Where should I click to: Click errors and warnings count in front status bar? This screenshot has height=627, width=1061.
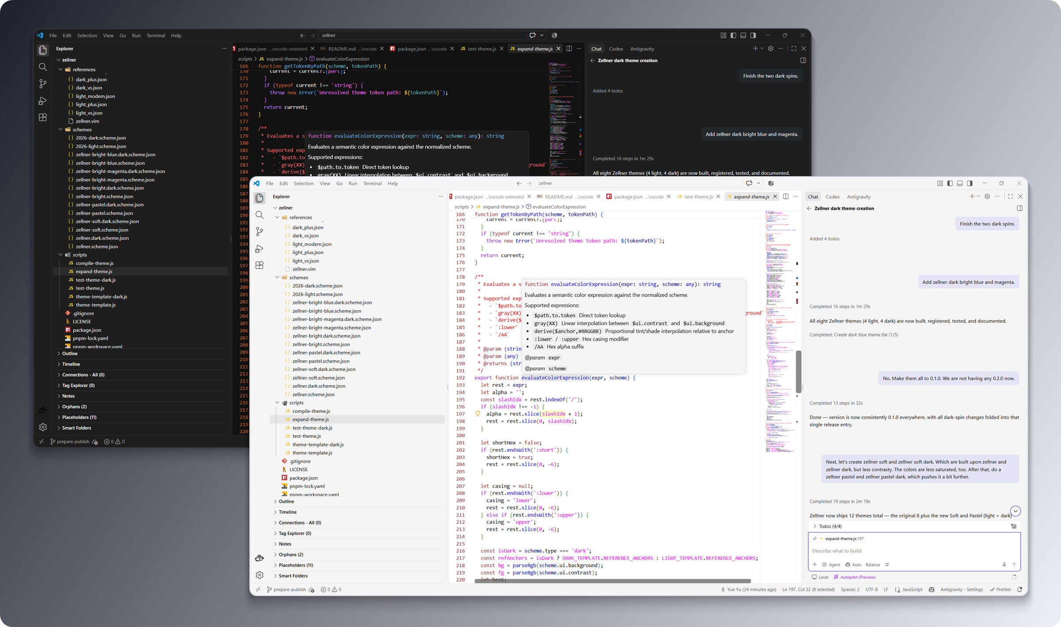pyautogui.click(x=331, y=589)
